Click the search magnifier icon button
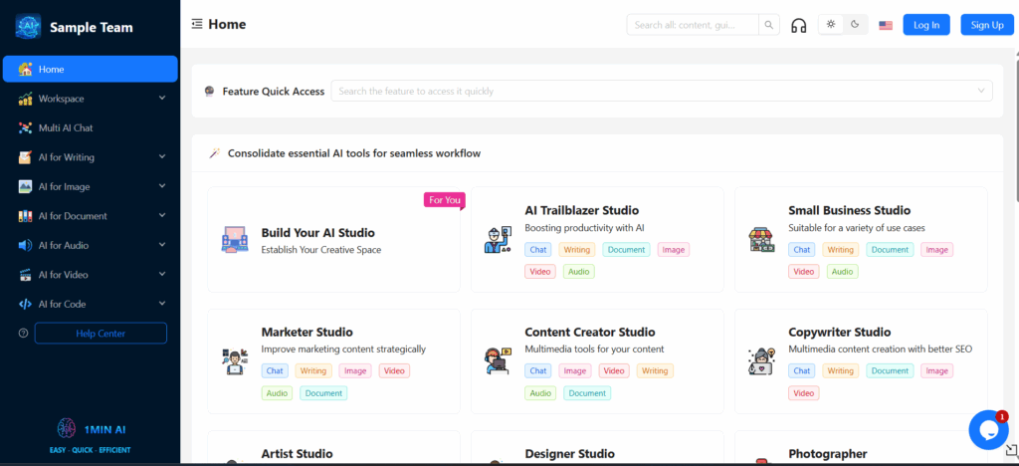This screenshot has height=466, width=1019. tap(769, 25)
